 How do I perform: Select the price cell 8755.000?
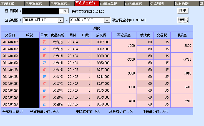[101, 91]
